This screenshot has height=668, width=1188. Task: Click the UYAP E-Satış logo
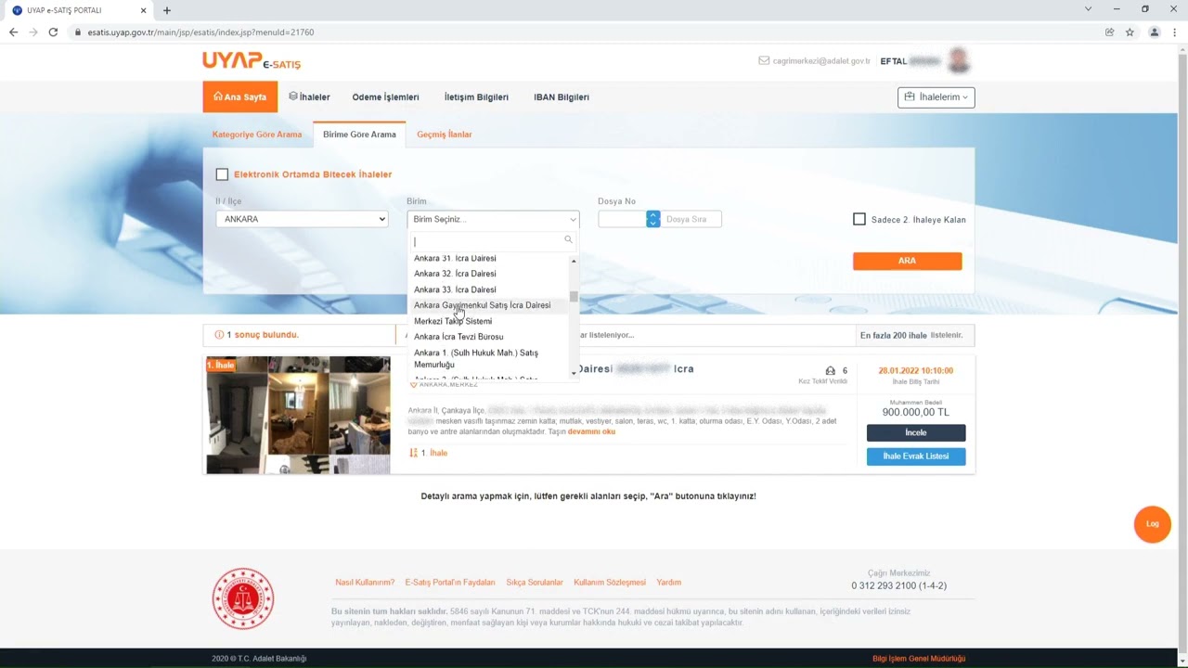pyautogui.click(x=252, y=61)
